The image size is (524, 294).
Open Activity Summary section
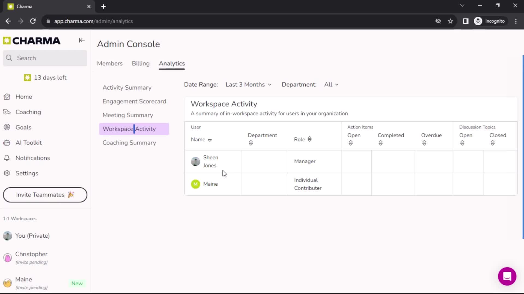pyautogui.click(x=127, y=88)
